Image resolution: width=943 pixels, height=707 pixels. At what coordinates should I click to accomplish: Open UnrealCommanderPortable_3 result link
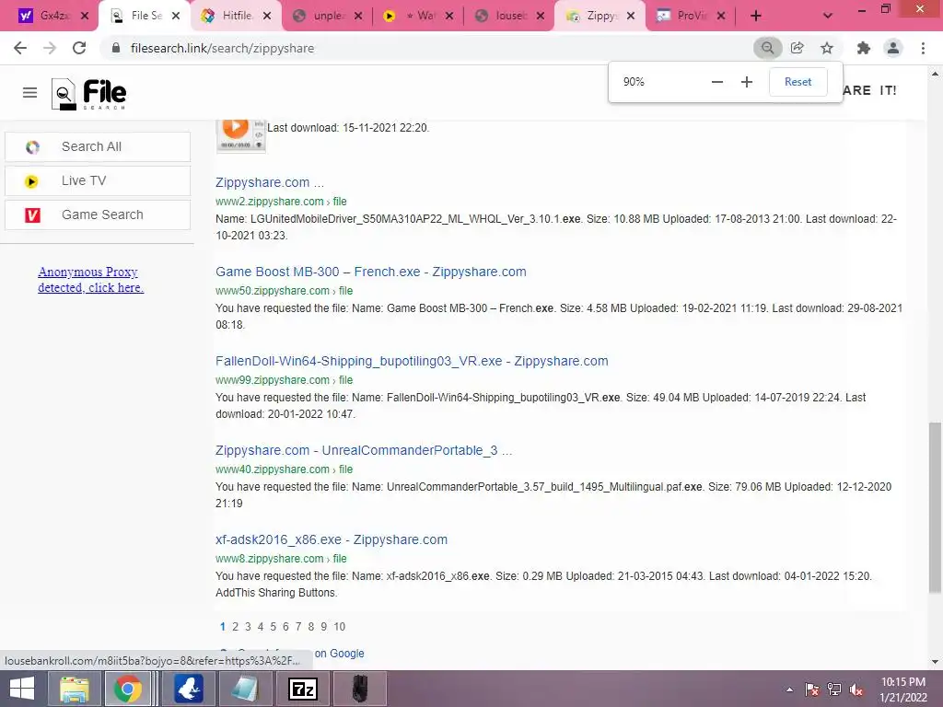pyautogui.click(x=363, y=450)
